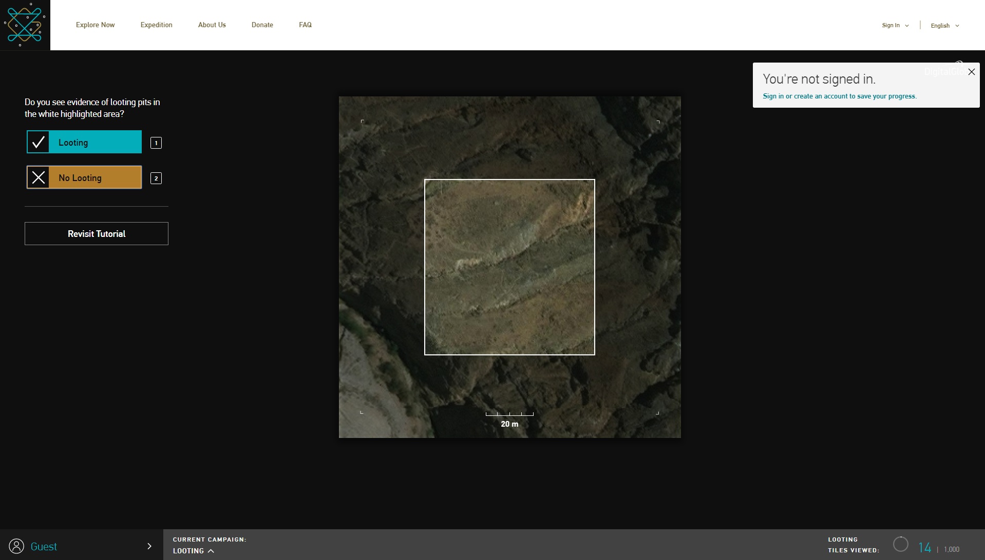Image resolution: width=985 pixels, height=560 pixels.
Task: Open the English language dropdown
Action: coord(944,26)
